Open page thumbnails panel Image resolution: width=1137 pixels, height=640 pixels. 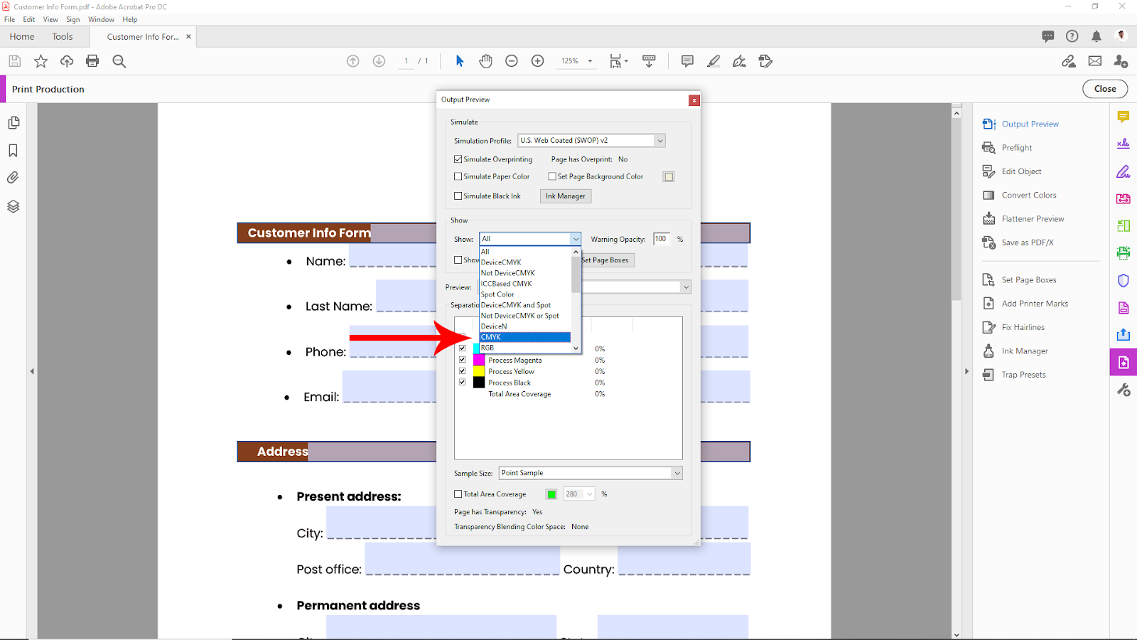point(14,123)
